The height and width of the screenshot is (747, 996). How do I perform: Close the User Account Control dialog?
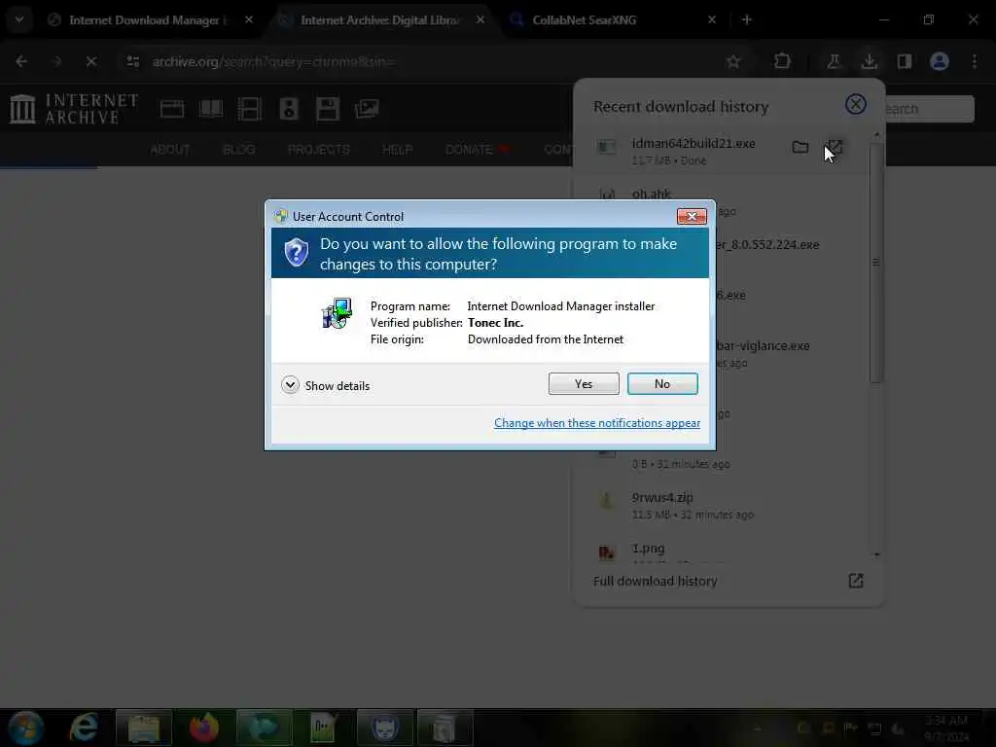click(692, 217)
